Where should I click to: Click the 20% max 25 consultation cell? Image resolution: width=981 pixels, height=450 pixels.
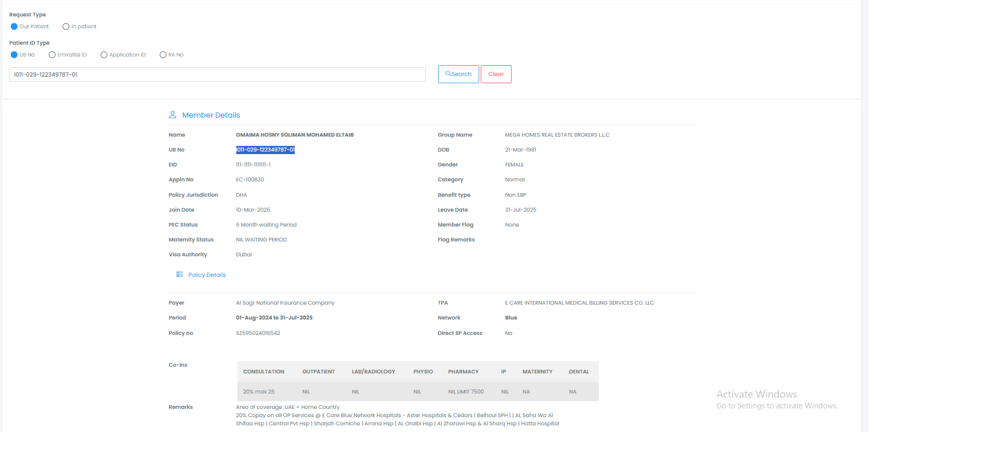[258, 392]
